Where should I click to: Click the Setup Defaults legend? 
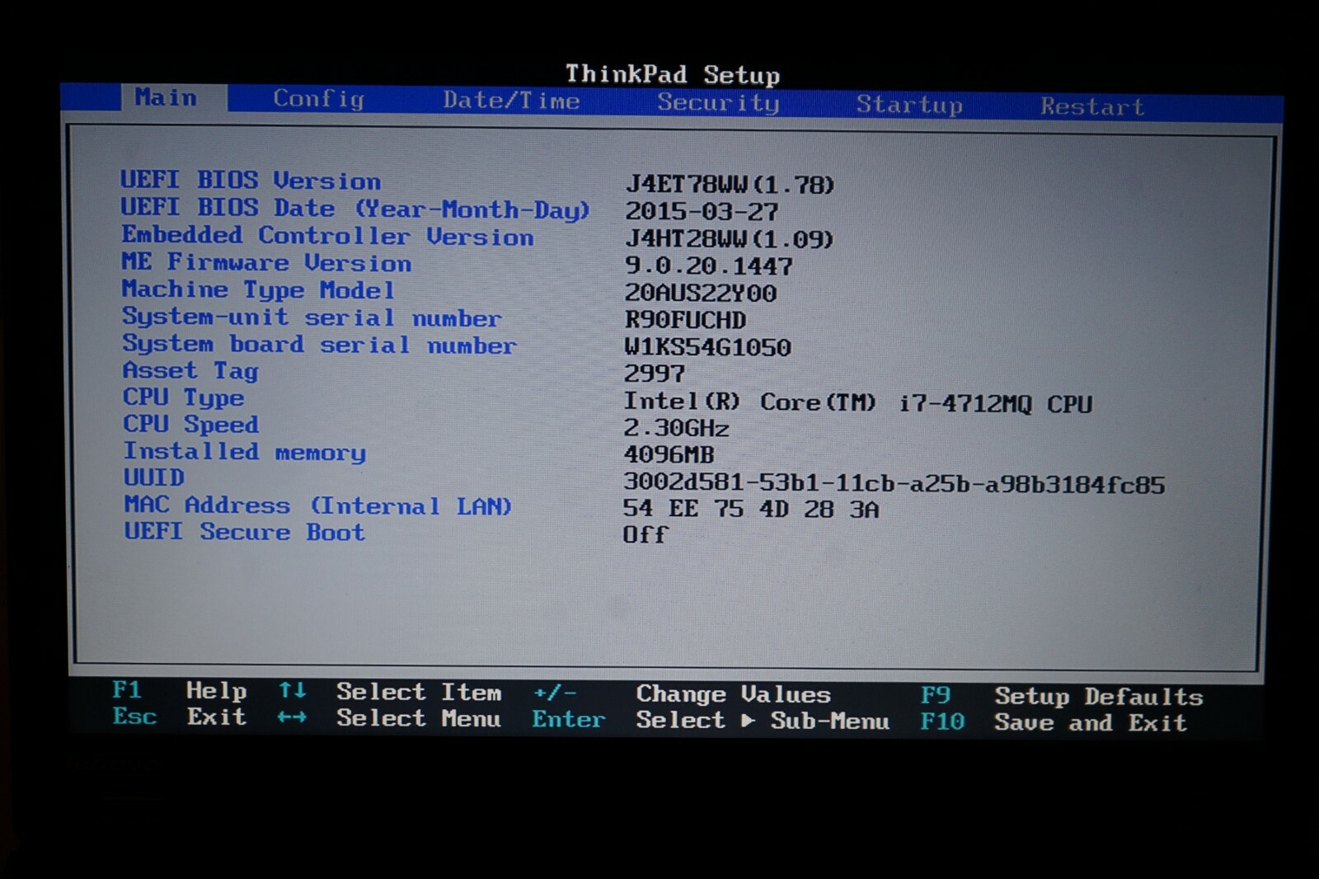[1099, 697]
